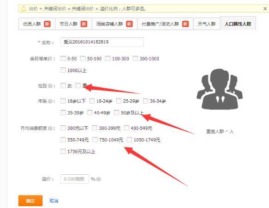Screen dimensions: 269x208
Task: Open the 节日人群 tab
Action: (x=74, y=24)
